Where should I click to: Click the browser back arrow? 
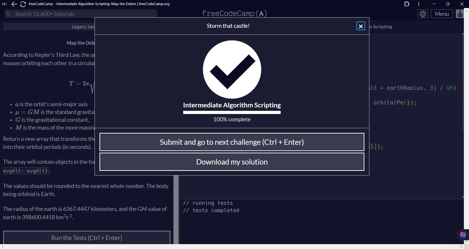[14, 4]
